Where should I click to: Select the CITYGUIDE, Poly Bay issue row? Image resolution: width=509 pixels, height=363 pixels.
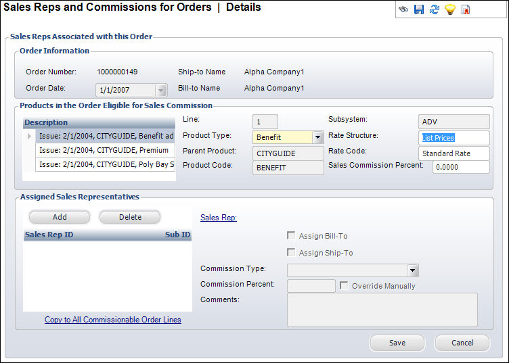105,164
